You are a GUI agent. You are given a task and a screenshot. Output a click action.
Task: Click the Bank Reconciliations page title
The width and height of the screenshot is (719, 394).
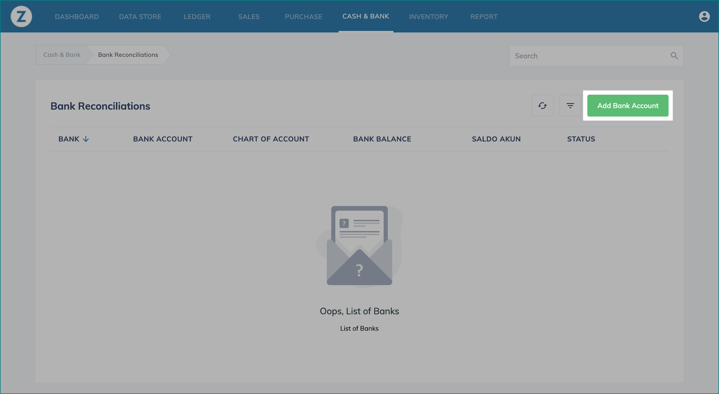[100, 106]
